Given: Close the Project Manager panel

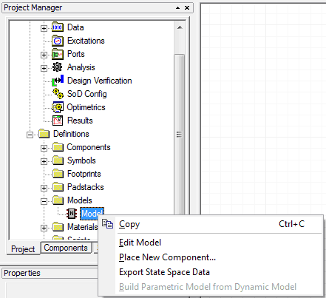Looking at the screenshot, I should point(187,8).
